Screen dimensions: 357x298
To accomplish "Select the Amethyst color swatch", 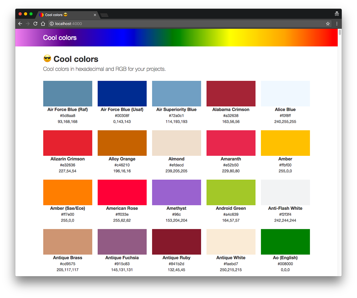I will tap(176, 192).
